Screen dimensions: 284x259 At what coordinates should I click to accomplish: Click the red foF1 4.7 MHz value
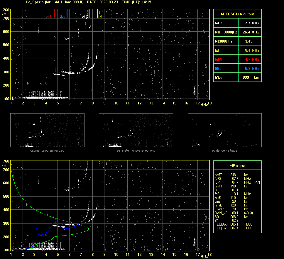click(x=252, y=60)
